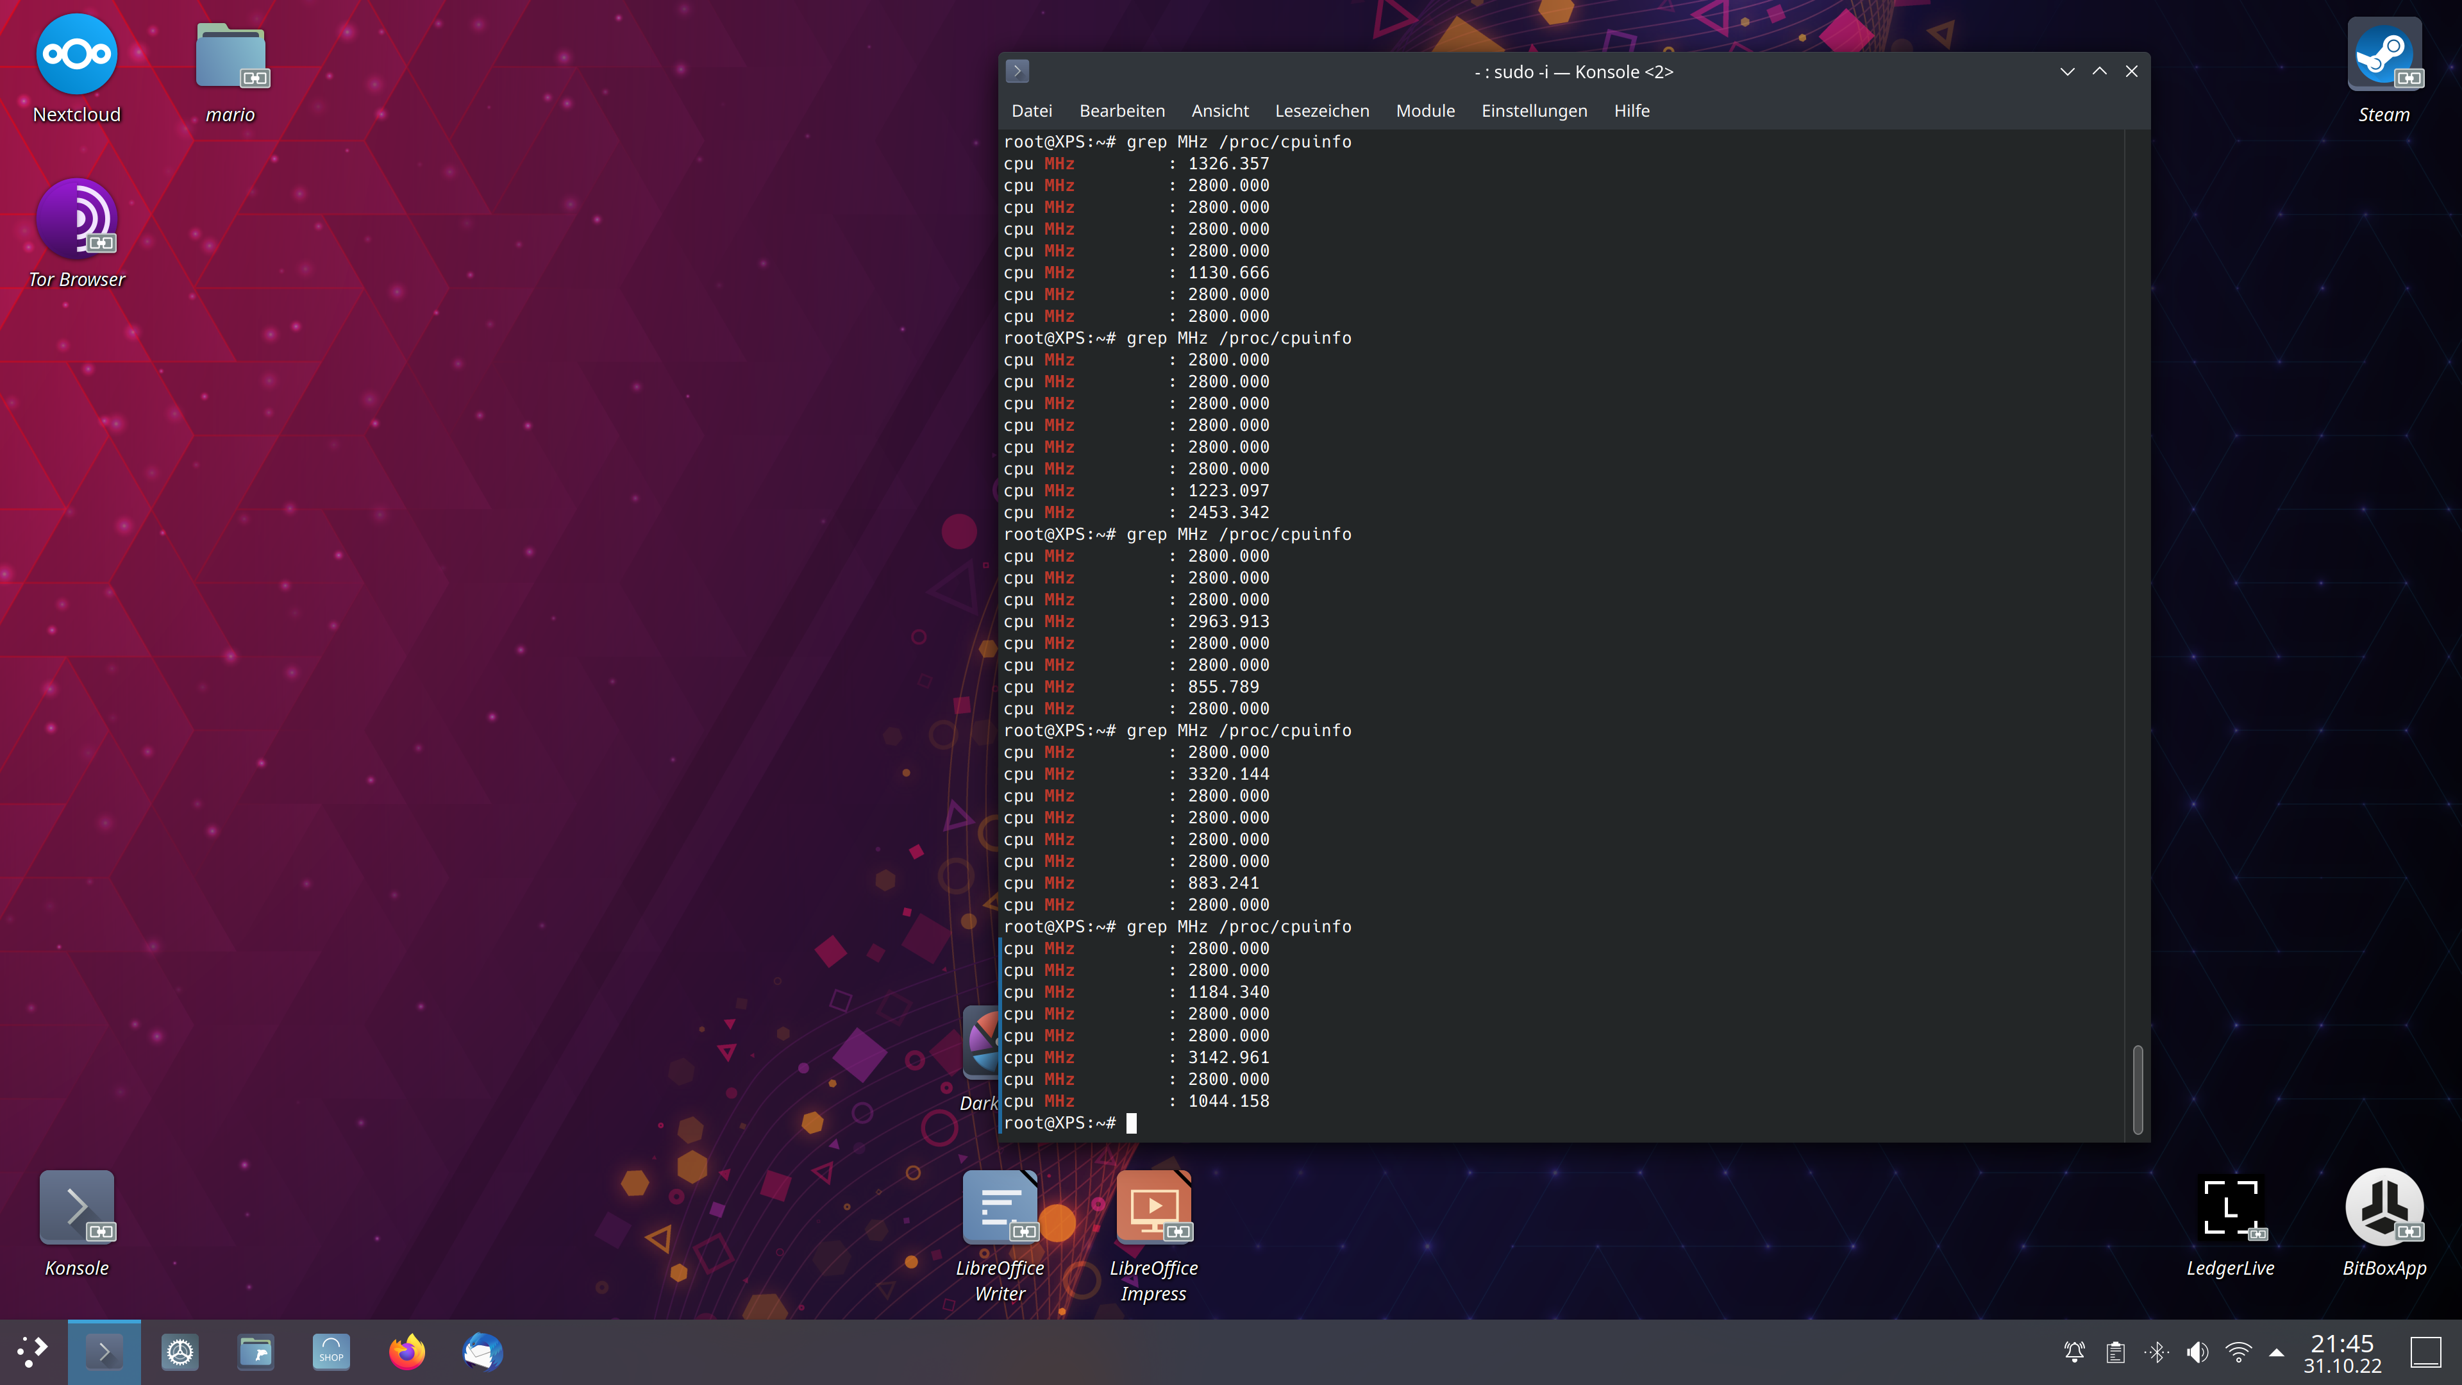Screen dimensions: 2462x1385
Task: Open LedgerLive desktop icon
Action: point(2230,1206)
